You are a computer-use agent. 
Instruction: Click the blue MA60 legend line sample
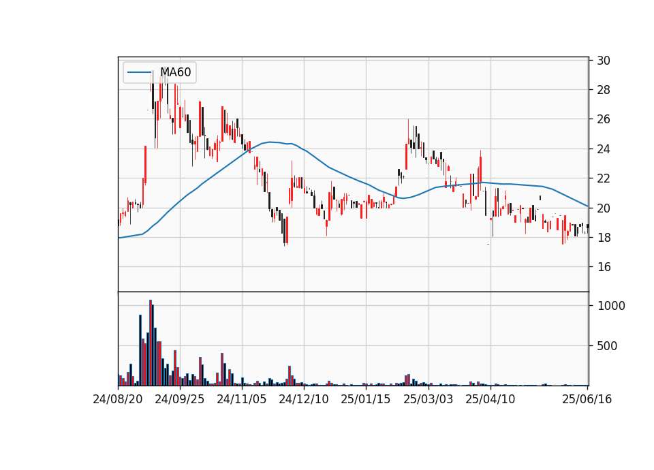[139, 72]
